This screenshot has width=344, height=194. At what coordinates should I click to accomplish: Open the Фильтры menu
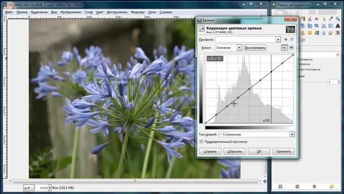pos(138,12)
